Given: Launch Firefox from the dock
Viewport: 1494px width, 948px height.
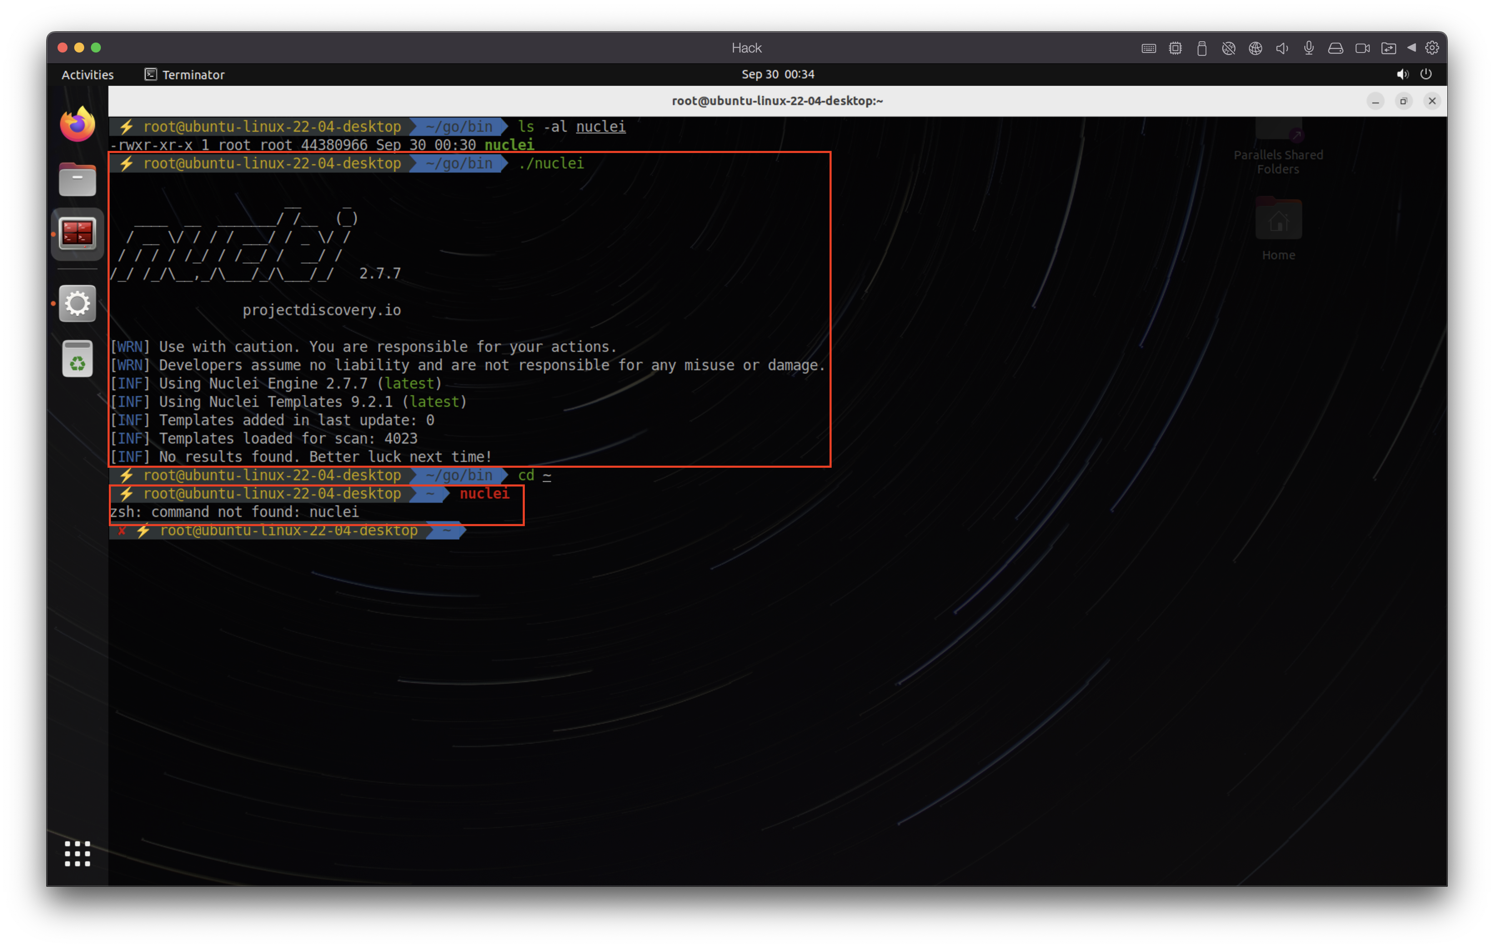Looking at the screenshot, I should tap(78, 125).
